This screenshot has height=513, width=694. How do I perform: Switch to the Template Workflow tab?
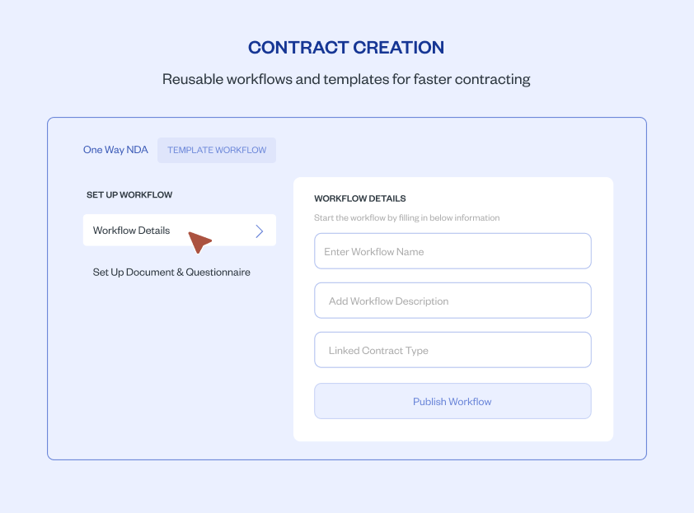[x=216, y=150]
